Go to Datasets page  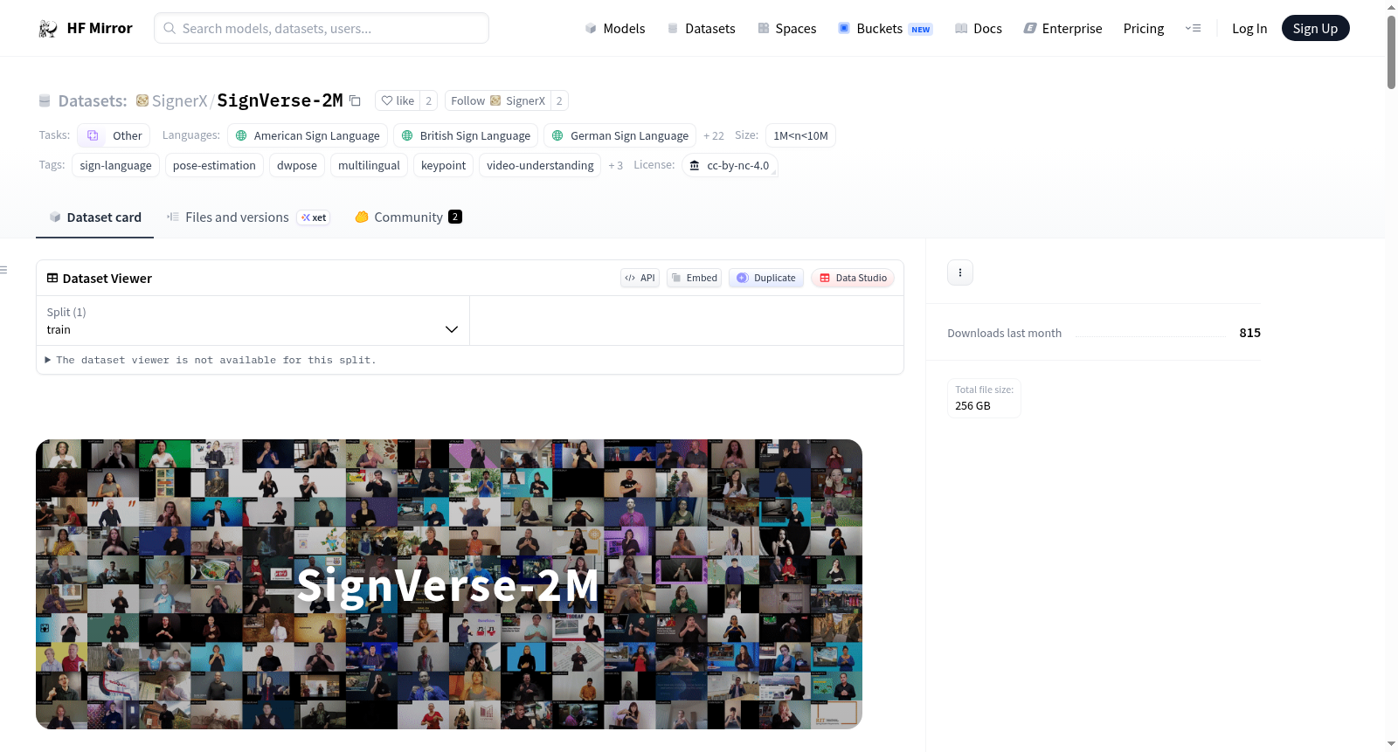pos(701,29)
